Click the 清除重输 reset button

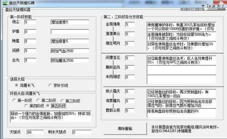click(x=125, y=128)
